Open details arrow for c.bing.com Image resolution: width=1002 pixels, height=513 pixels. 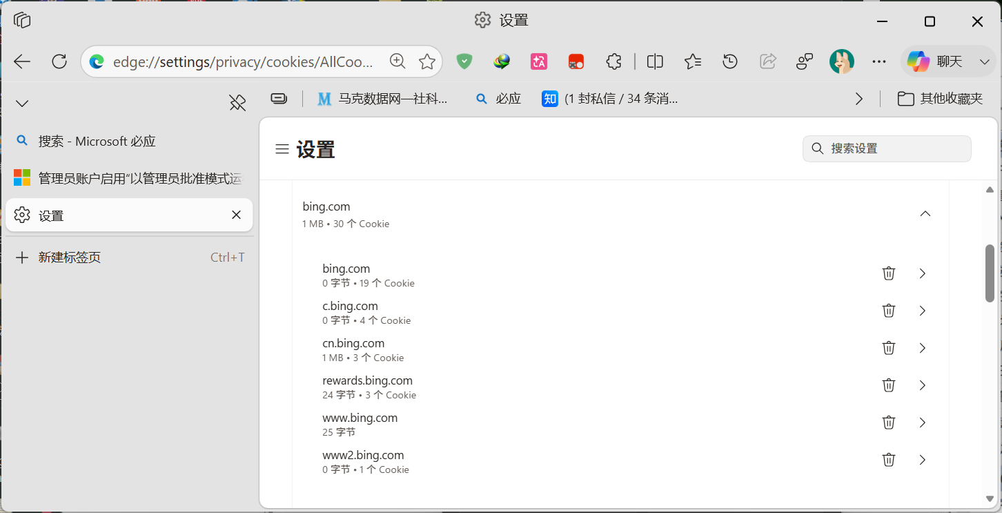tap(923, 311)
